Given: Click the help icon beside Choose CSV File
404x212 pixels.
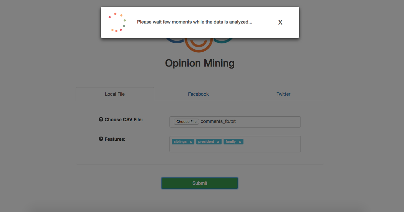Looking at the screenshot, I should [x=101, y=120].
